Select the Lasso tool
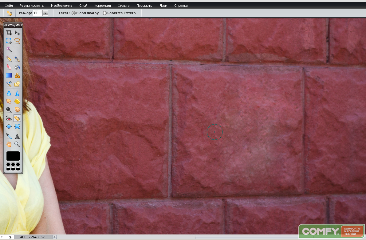Image resolution: width=366 pixels, height=240 pixels. click(x=17, y=41)
